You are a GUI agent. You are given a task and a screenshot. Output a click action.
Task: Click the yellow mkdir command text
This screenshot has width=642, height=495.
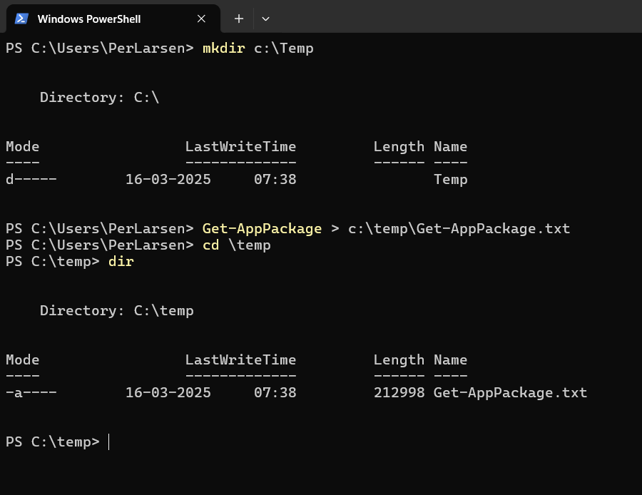coord(224,49)
